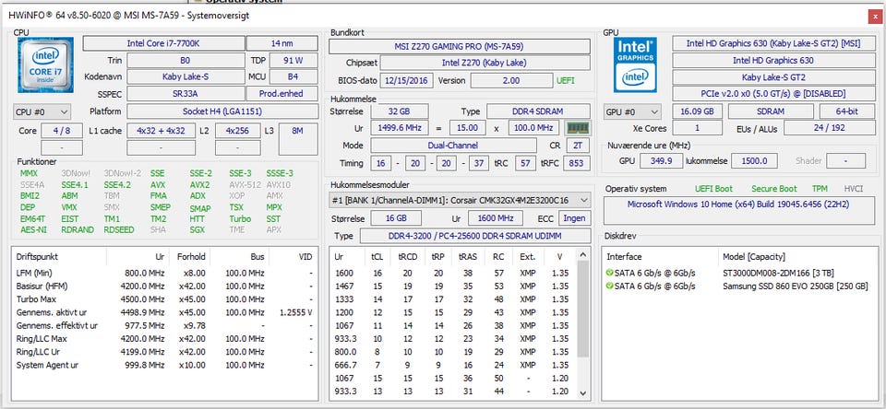Click the UEFI Boot indicator

[x=713, y=189]
